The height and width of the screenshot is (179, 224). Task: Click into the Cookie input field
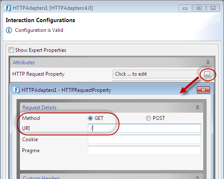click(144, 139)
